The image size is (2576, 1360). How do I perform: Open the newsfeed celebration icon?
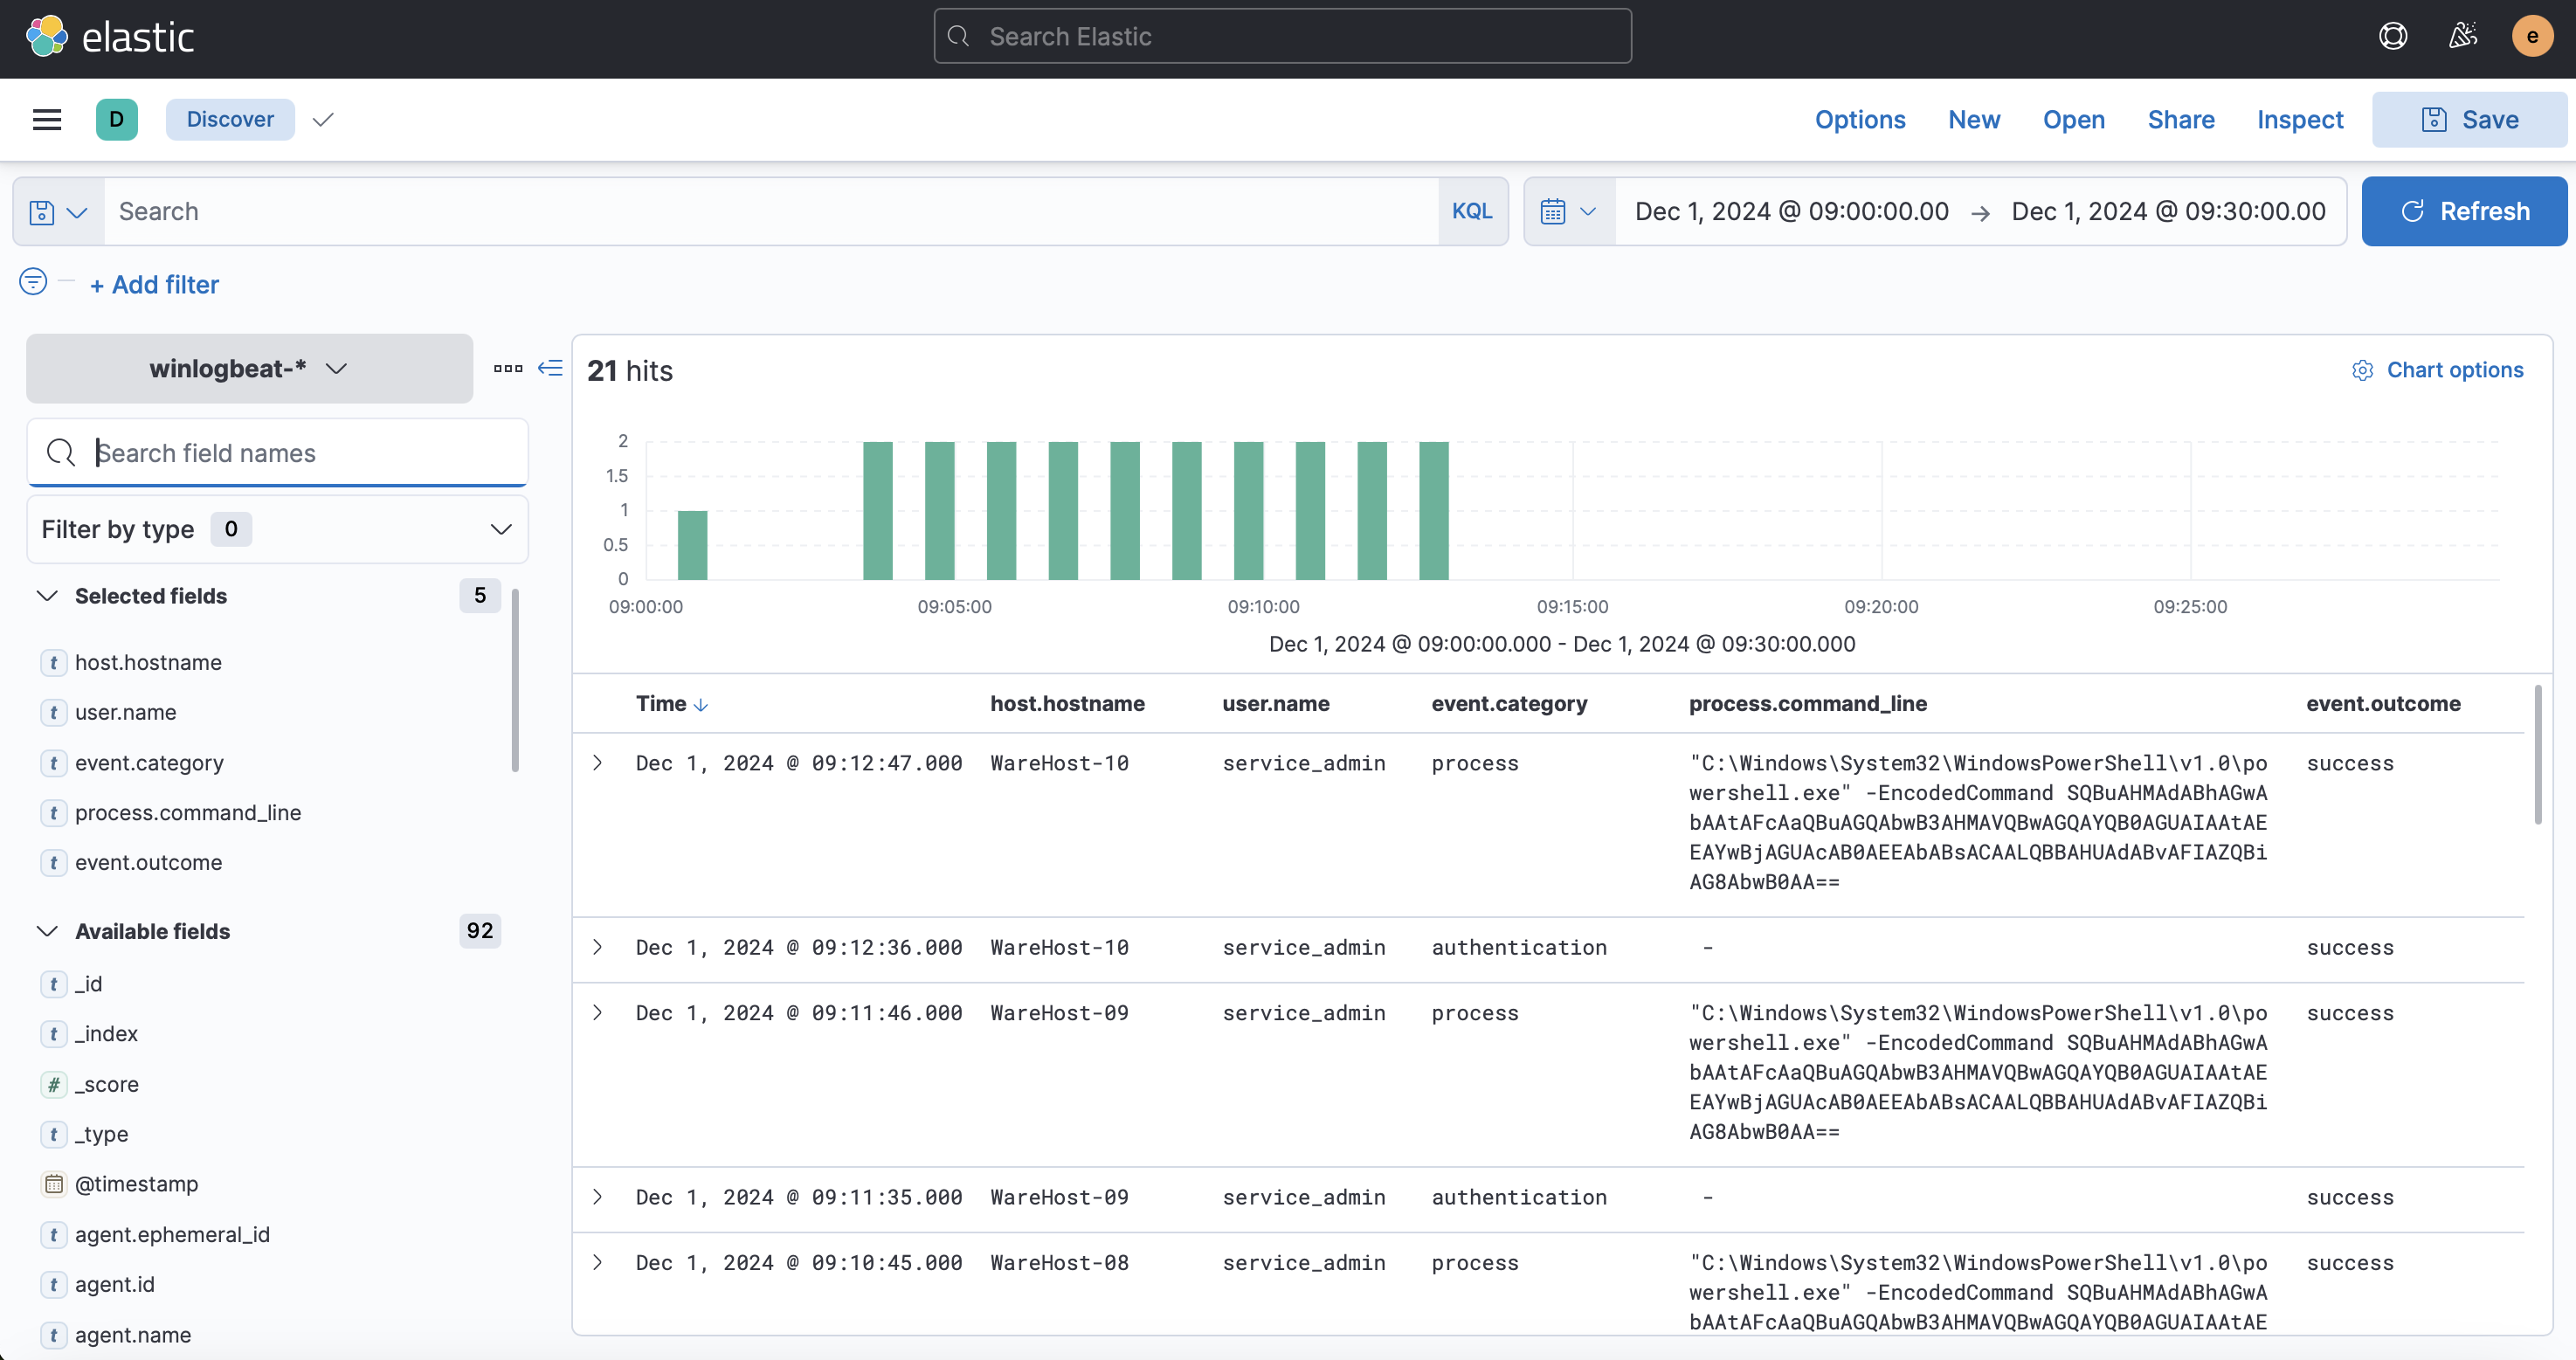pos(2462,37)
